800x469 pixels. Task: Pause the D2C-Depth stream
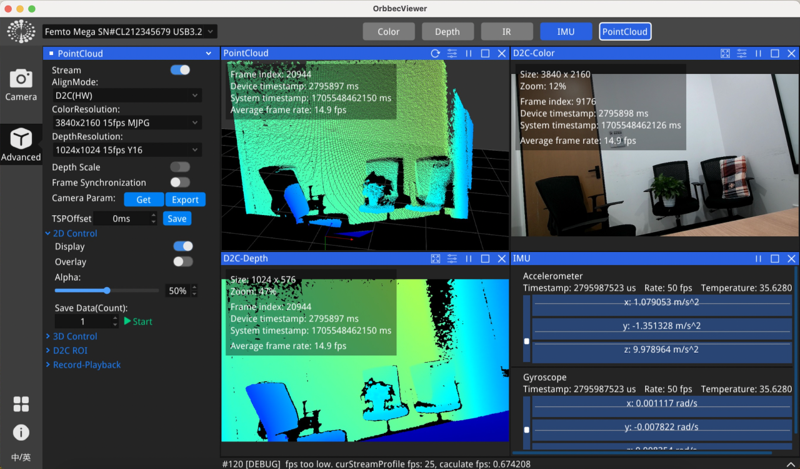pos(468,259)
